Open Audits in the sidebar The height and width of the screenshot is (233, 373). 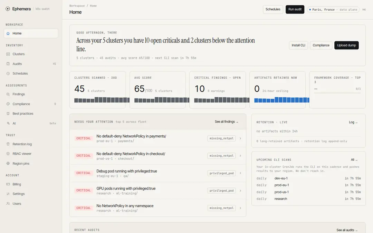(31, 64)
